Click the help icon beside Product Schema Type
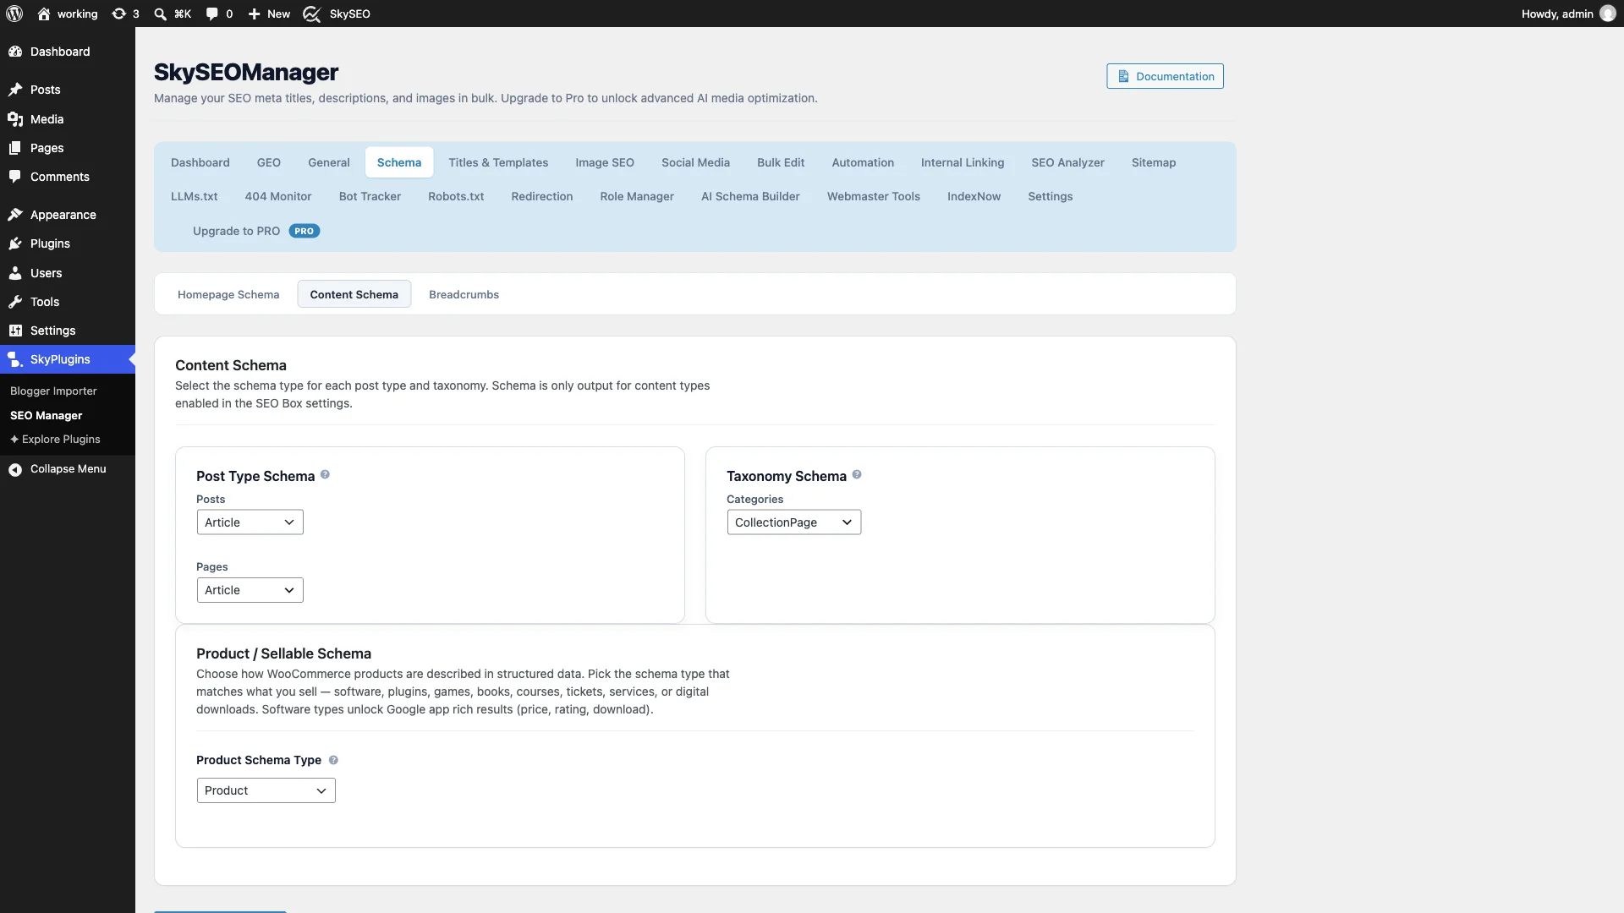The width and height of the screenshot is (1624, 913). [333, 760]
